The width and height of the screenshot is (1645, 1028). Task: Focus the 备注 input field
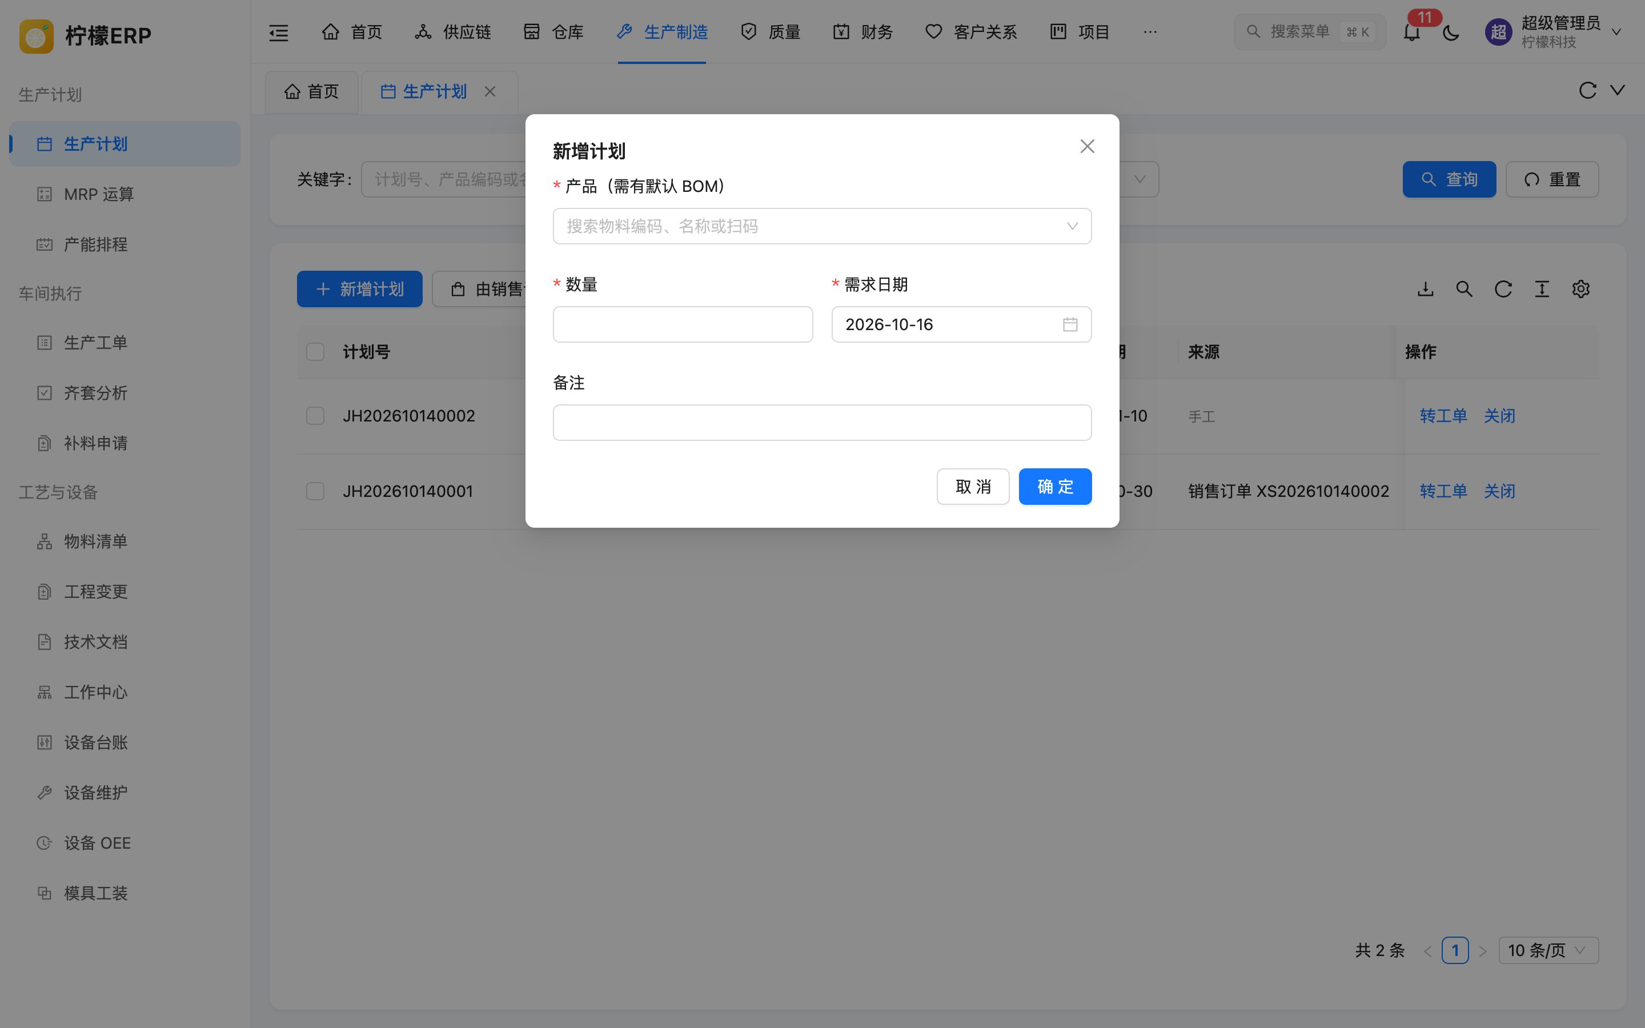tap(822, 422)
